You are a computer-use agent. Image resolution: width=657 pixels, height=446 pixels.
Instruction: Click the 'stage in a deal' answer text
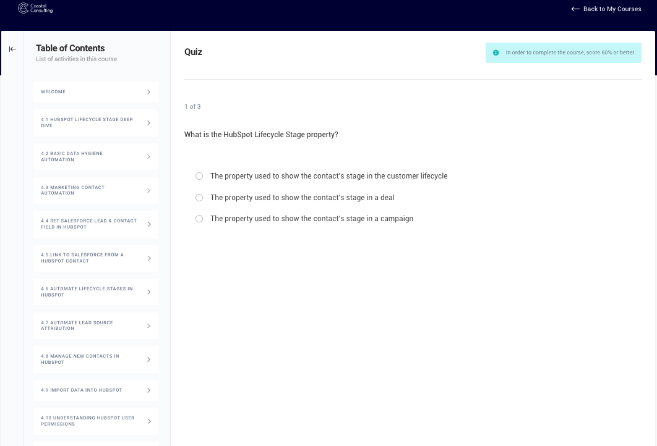[x=302, y=198]
